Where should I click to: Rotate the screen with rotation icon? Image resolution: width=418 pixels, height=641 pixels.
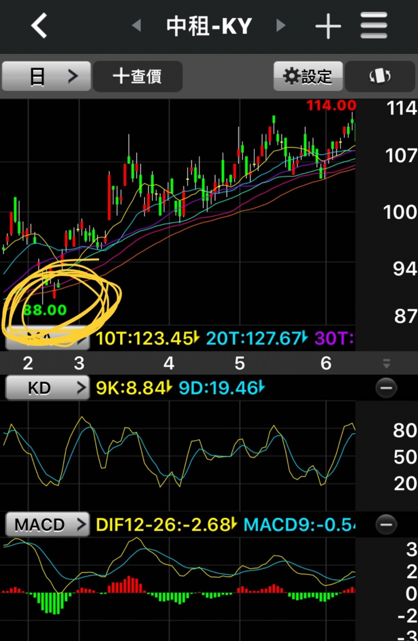[380, 76]
